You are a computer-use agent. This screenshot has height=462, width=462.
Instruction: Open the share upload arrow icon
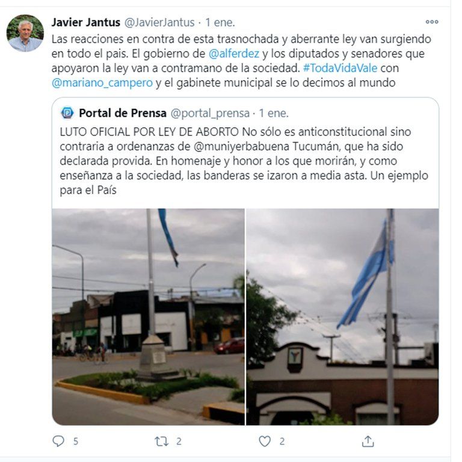368,441
